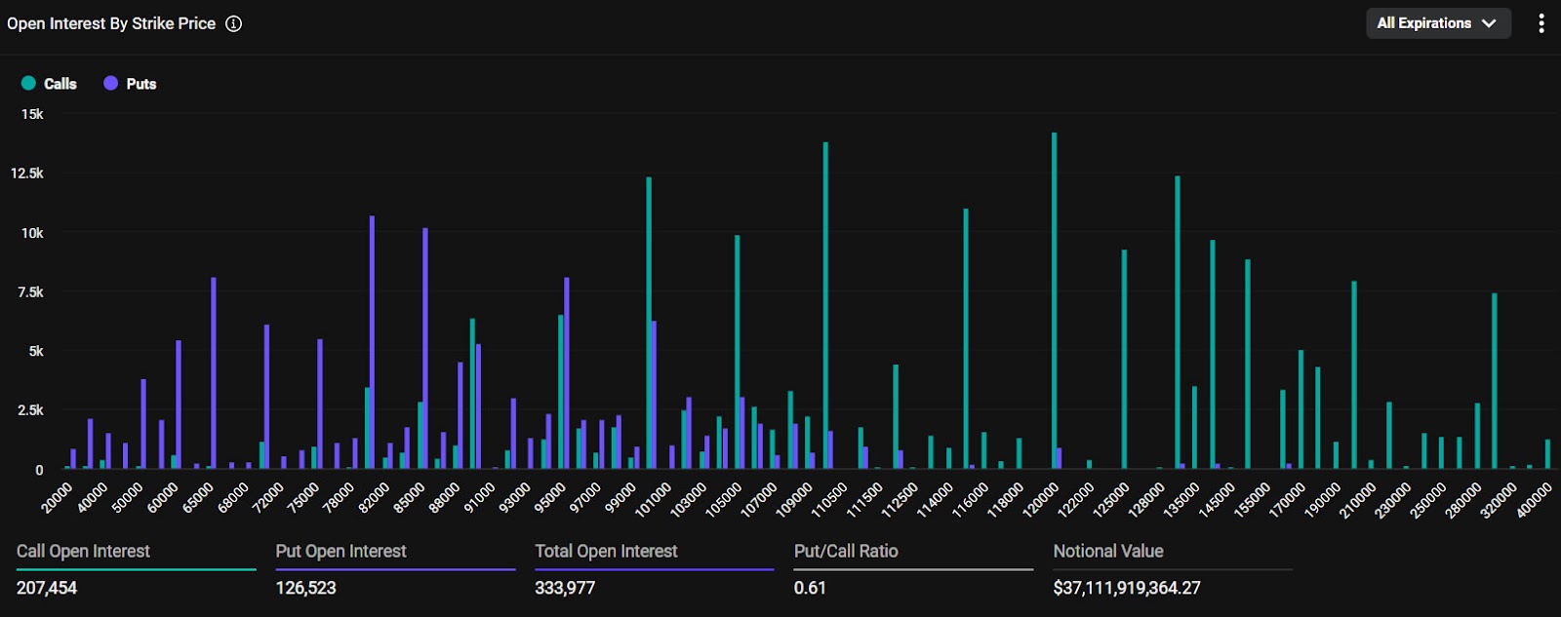This screenshot has height=617, width=1561.
Task: Click the Notional Value amount
Action: click(x=1127, y=588)
